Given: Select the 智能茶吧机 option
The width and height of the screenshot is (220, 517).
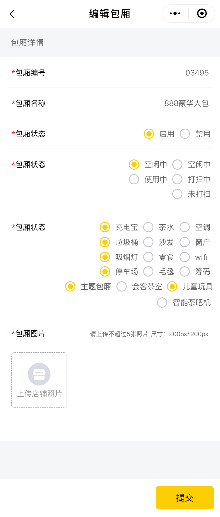Looking at the screenshot, I should 162,302.
